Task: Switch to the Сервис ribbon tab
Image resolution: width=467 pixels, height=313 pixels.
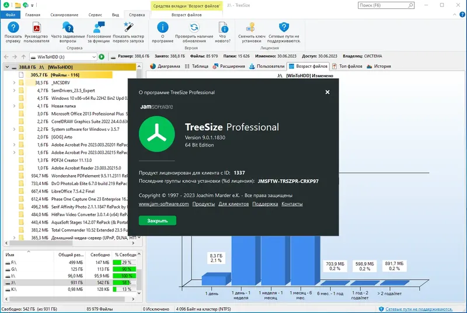Action: pos(95,15)
